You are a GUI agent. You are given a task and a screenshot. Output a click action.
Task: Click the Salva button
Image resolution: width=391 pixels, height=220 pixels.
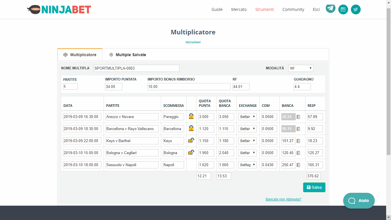[x=314, y=187]
